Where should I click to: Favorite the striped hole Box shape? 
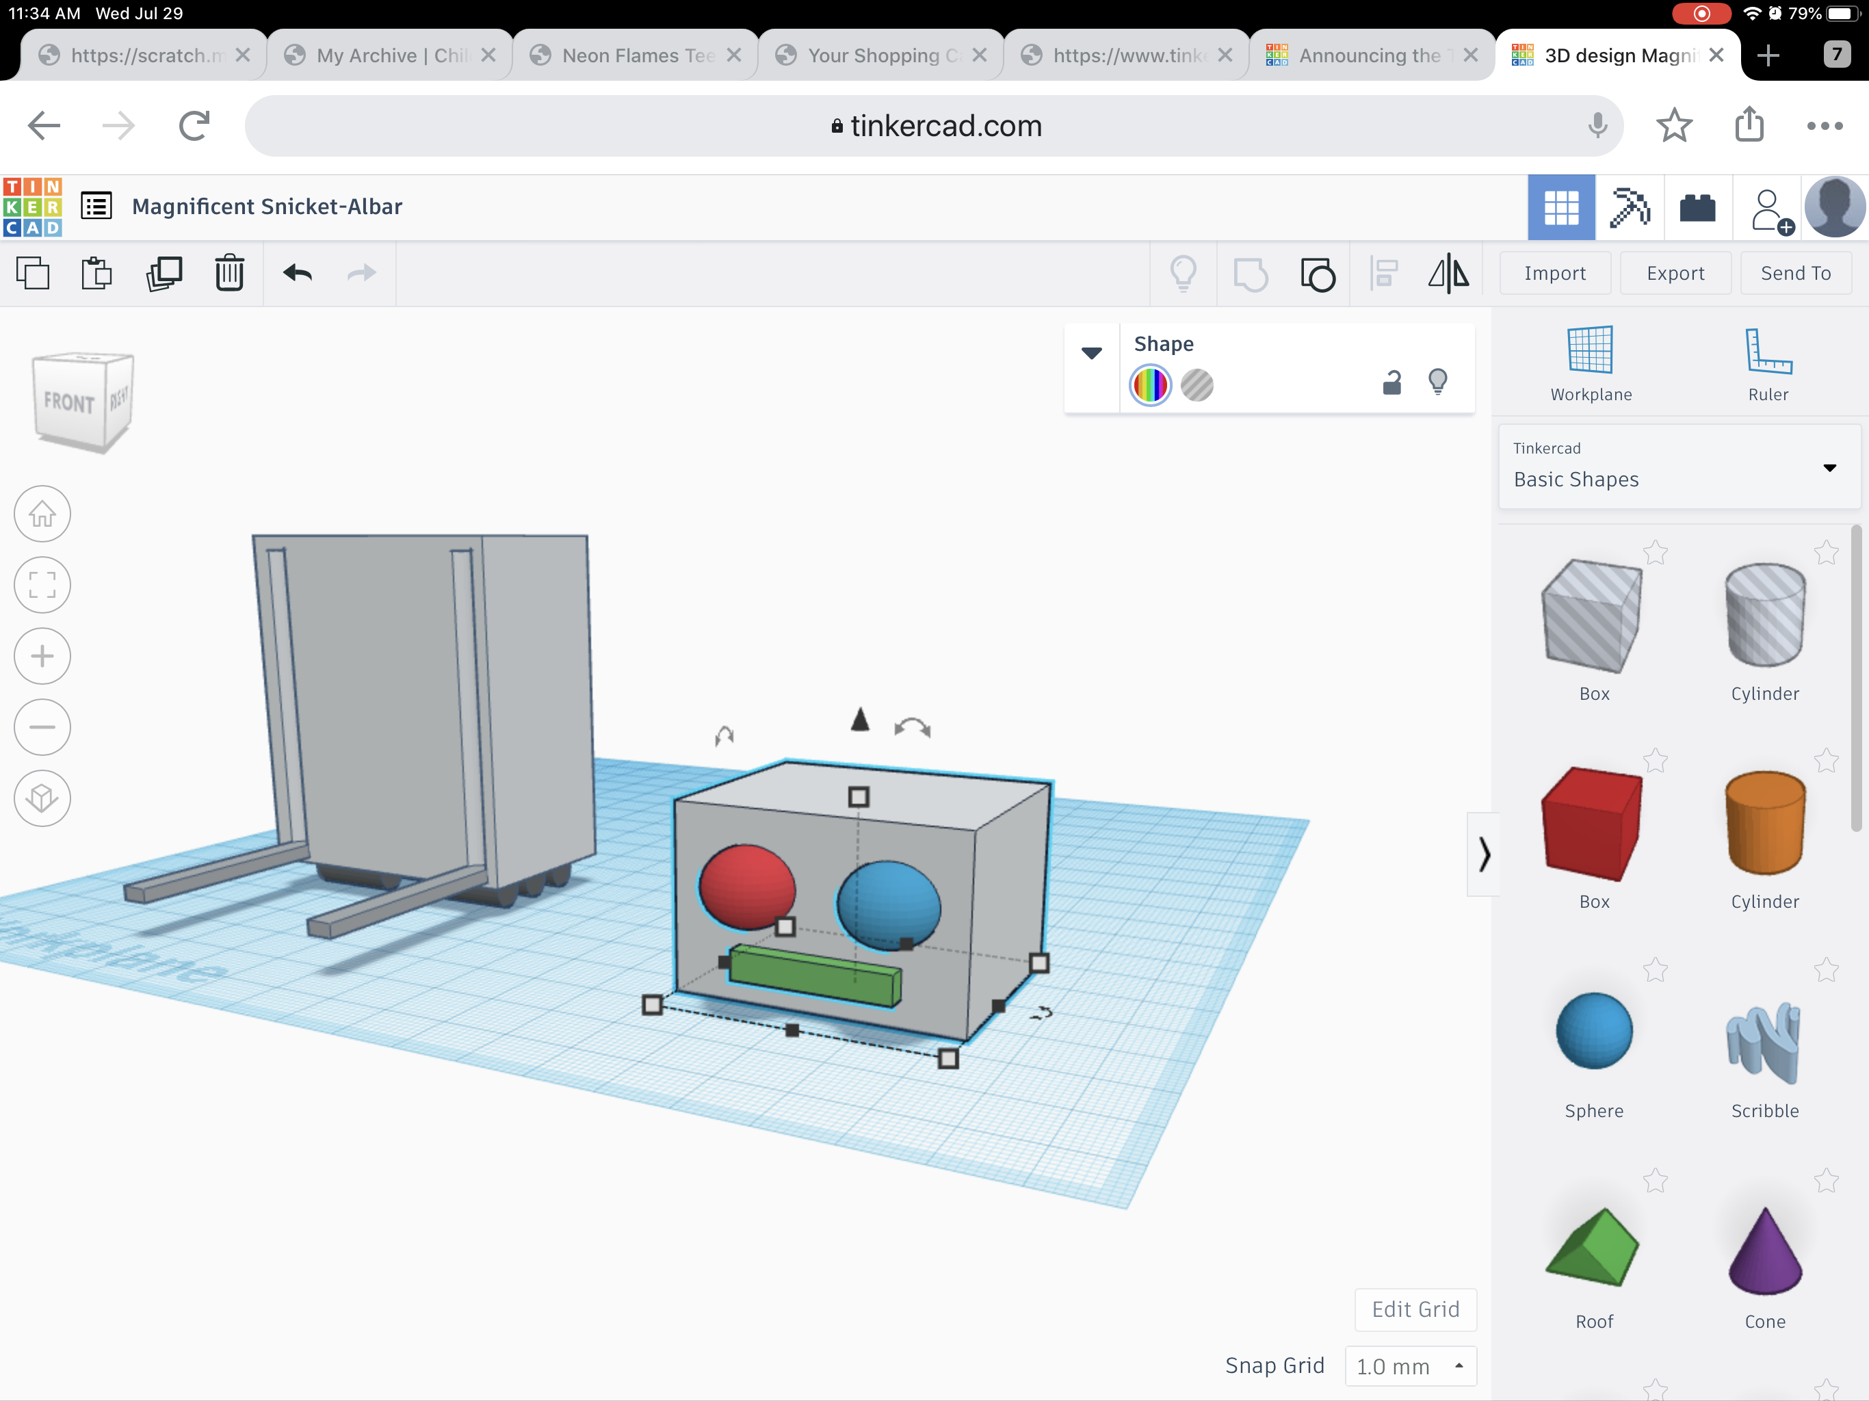[x=1656, y=553]
